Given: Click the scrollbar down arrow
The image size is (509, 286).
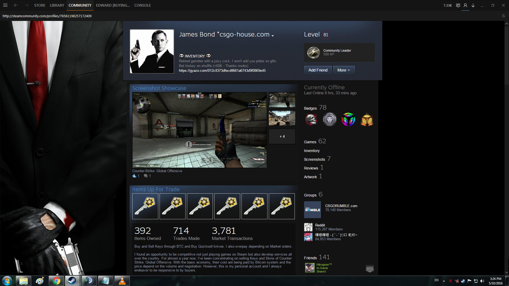Looking at the screenshot, I should click(x=506, y=272).
